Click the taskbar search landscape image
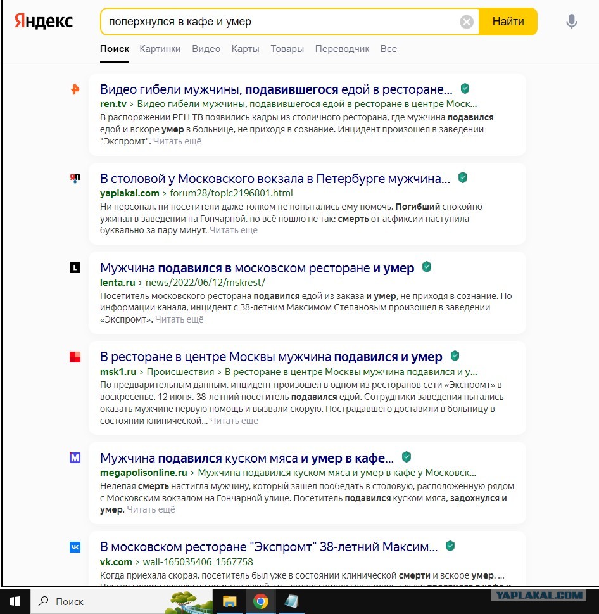599x614 pixels. tap(189, 602)
